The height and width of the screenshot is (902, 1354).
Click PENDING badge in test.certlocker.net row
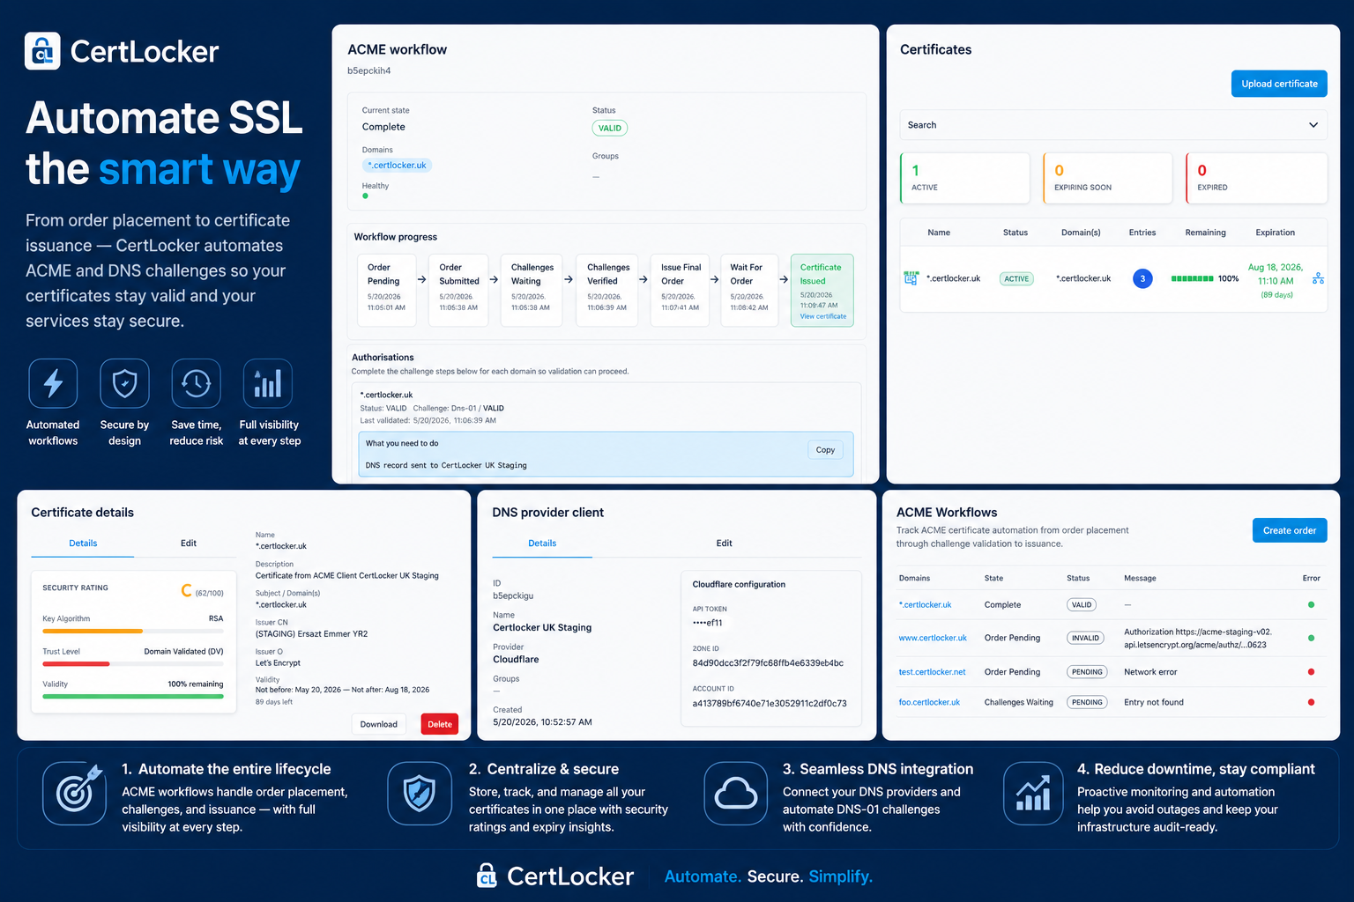pyautogui.click(x=1087, y=672)
